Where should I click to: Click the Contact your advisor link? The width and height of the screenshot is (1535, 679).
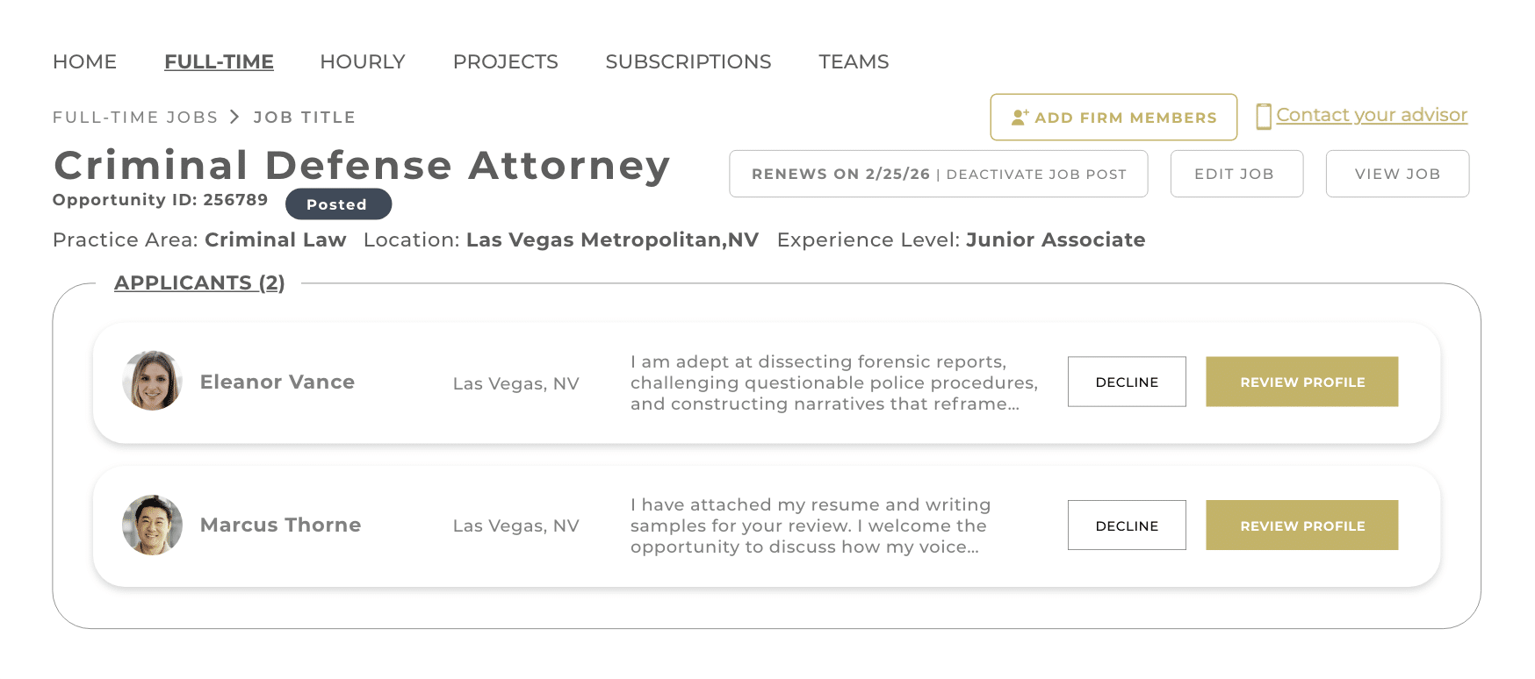tap(1371, 115)
